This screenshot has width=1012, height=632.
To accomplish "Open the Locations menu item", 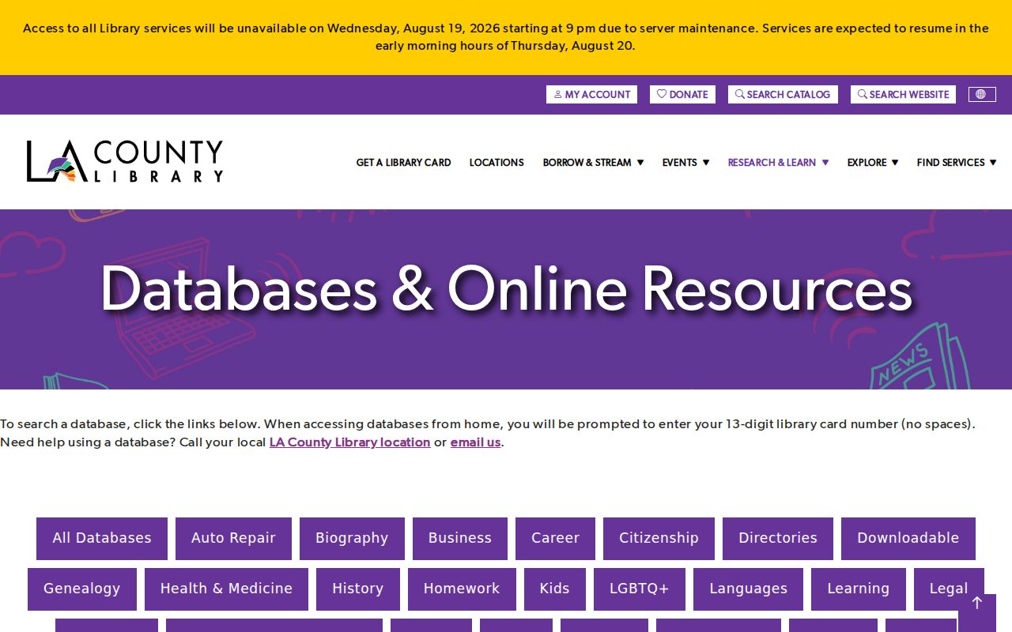I will click(497, 162).
